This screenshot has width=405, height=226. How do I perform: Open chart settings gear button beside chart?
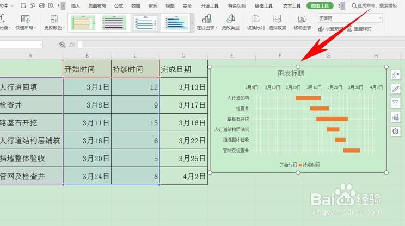(395, 131)
